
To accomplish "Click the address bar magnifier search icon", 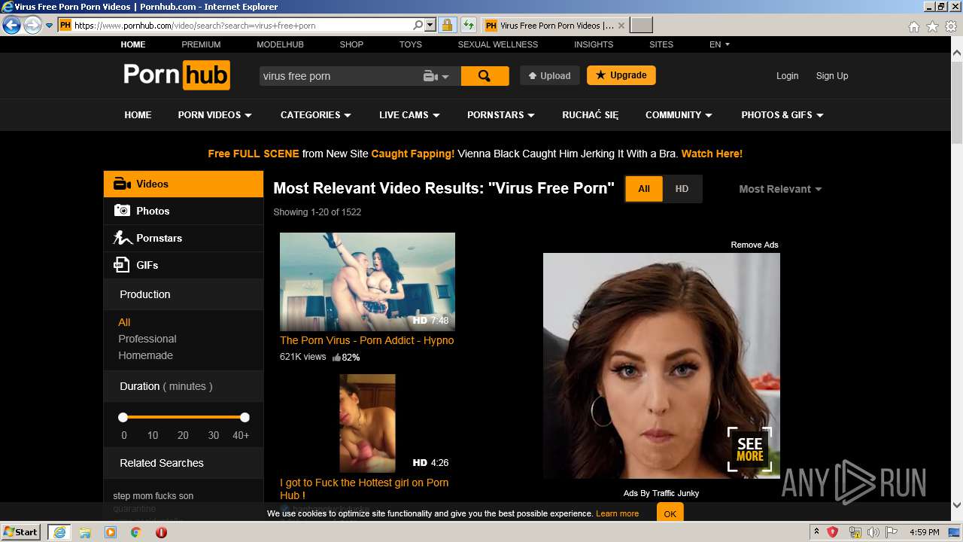I will coord(418,25).
